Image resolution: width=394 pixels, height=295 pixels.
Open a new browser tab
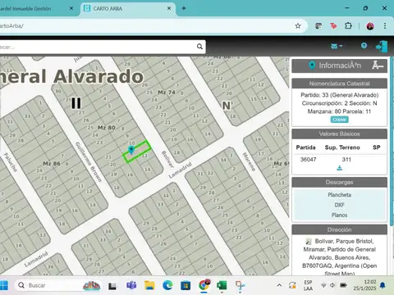pyautogui.click(x=184, y=8)
